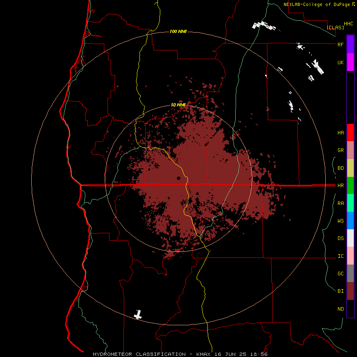Click the purple RF color swatch

tap(350, 44)
